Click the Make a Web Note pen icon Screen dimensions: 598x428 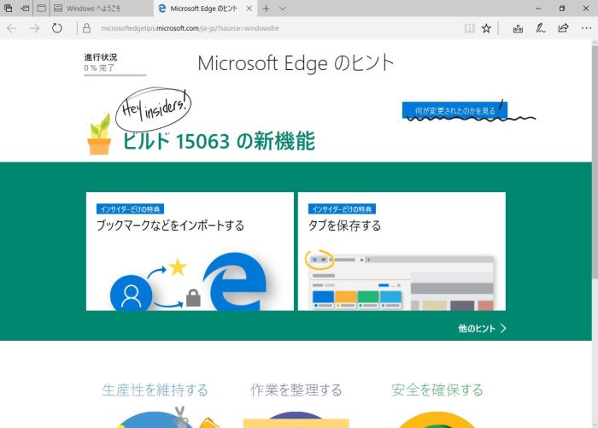tap(541, 28)
